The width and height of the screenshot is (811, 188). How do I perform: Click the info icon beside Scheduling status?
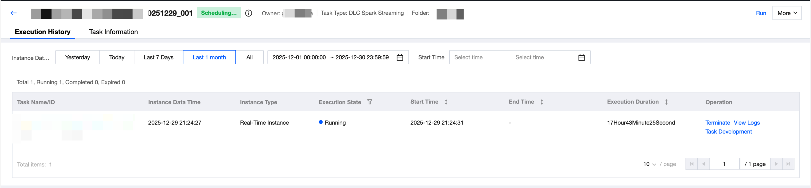(248, 13)
